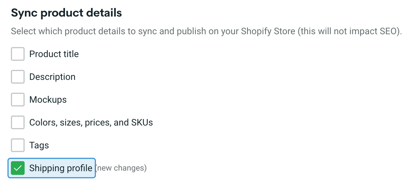Check the Description checkbox
Image resolution: width=414 pixels, height=188 pixels.
[x=17, y=77]
